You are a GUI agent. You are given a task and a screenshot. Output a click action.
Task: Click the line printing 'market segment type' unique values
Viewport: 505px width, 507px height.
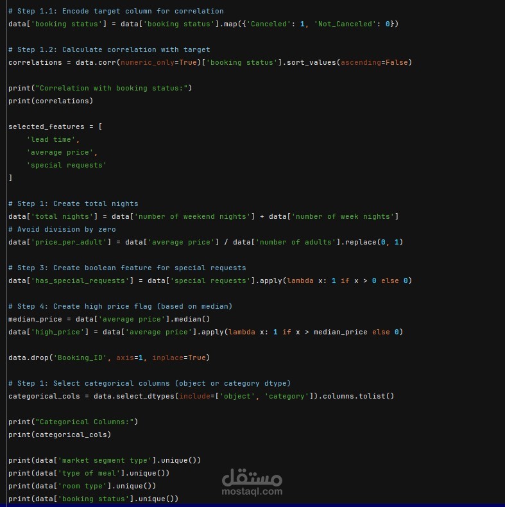[105, 460]
